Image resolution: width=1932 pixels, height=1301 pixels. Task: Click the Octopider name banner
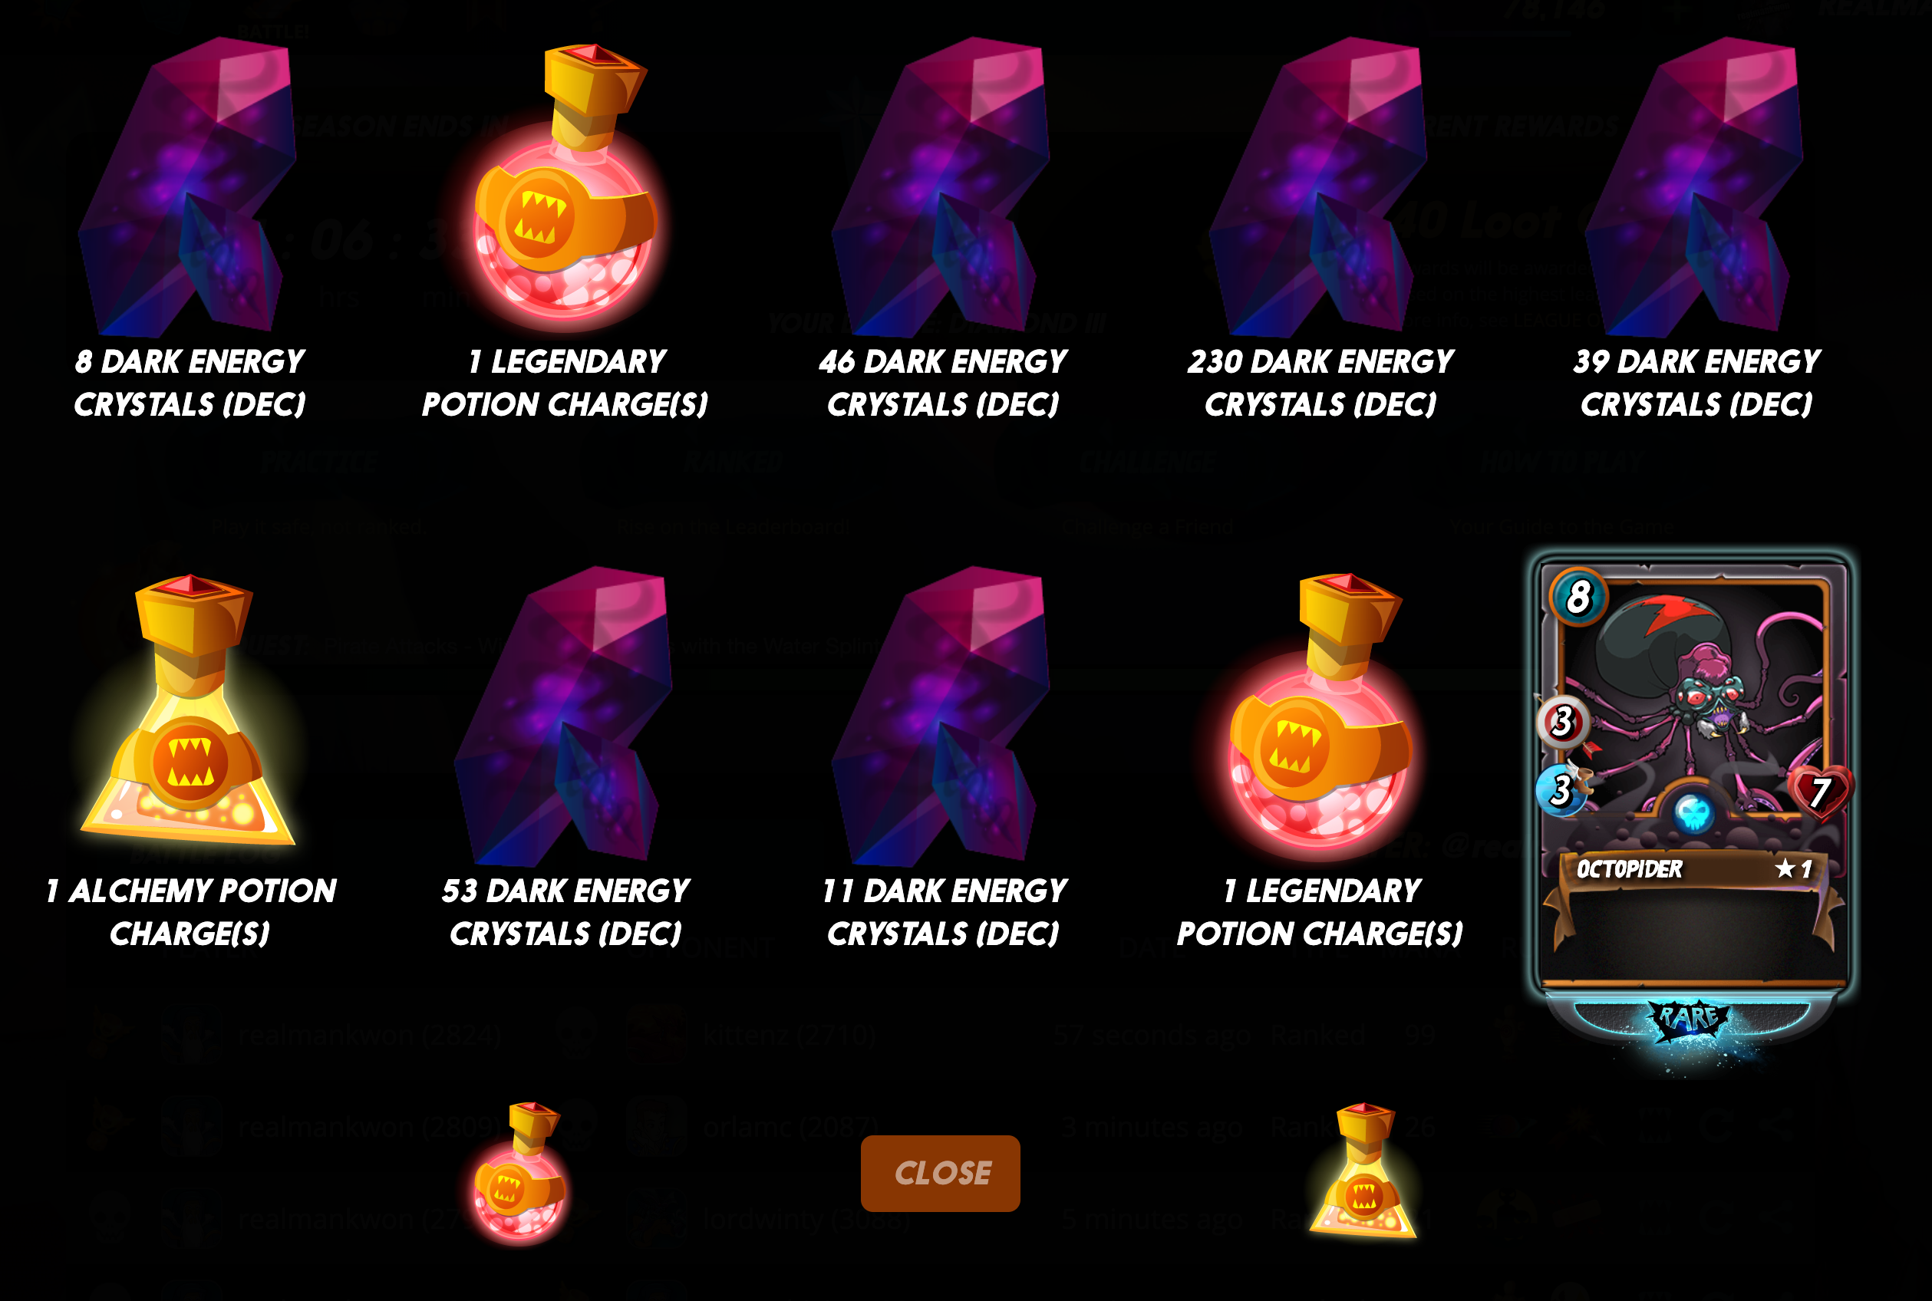(x=1693, y=870)
